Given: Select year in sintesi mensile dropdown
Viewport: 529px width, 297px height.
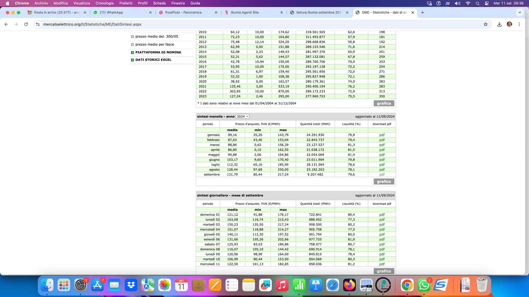Looking at the screenshot, I should (x=242, y=116).
